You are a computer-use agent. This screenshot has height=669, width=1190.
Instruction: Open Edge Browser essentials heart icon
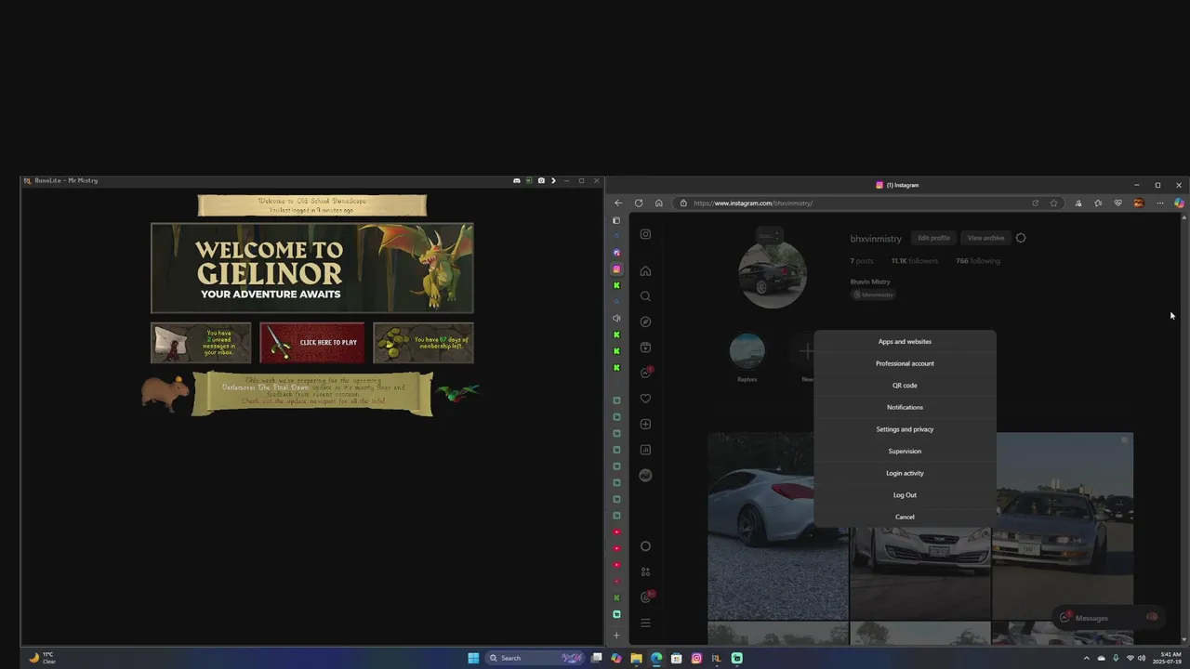1118,203
